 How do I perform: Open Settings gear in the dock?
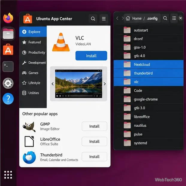click(8, 83)
